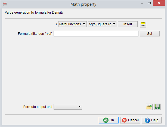Click the 'Formula output unit' label
This screenshot has width=167, height=127.
tap(38, 107)
